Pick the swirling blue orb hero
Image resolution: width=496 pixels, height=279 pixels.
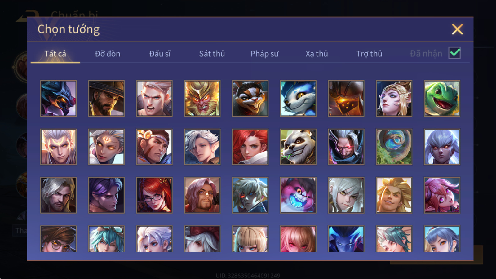point(394,147)
